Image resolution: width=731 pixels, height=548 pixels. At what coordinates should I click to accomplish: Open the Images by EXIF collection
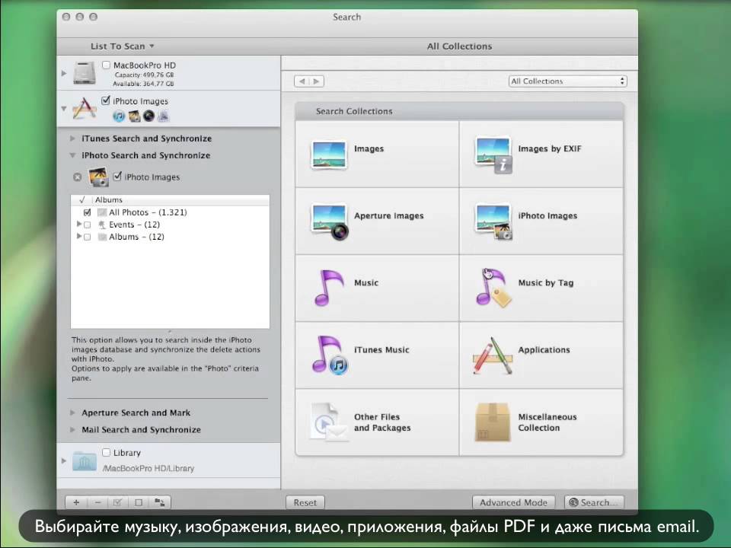pyautogui.click(x=541, y=155)
